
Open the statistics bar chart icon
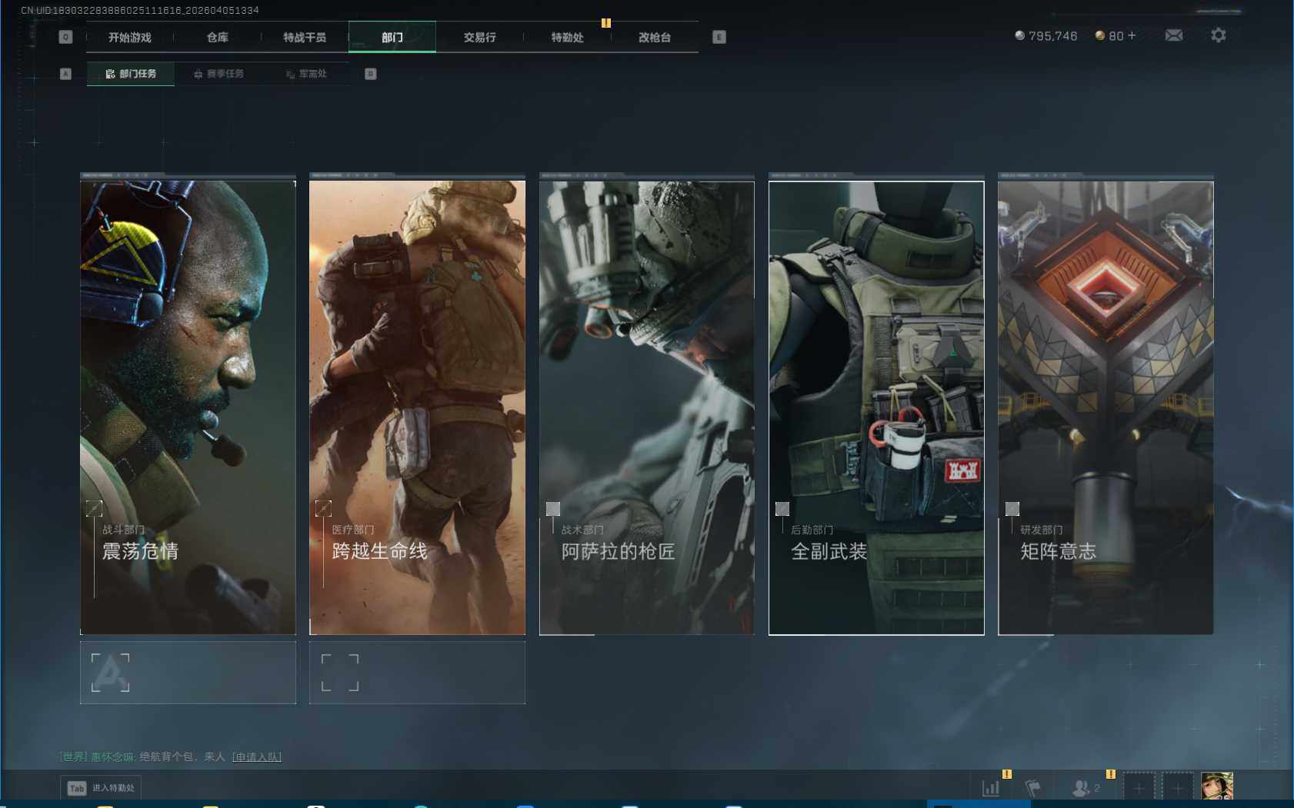tap(991, 787)
